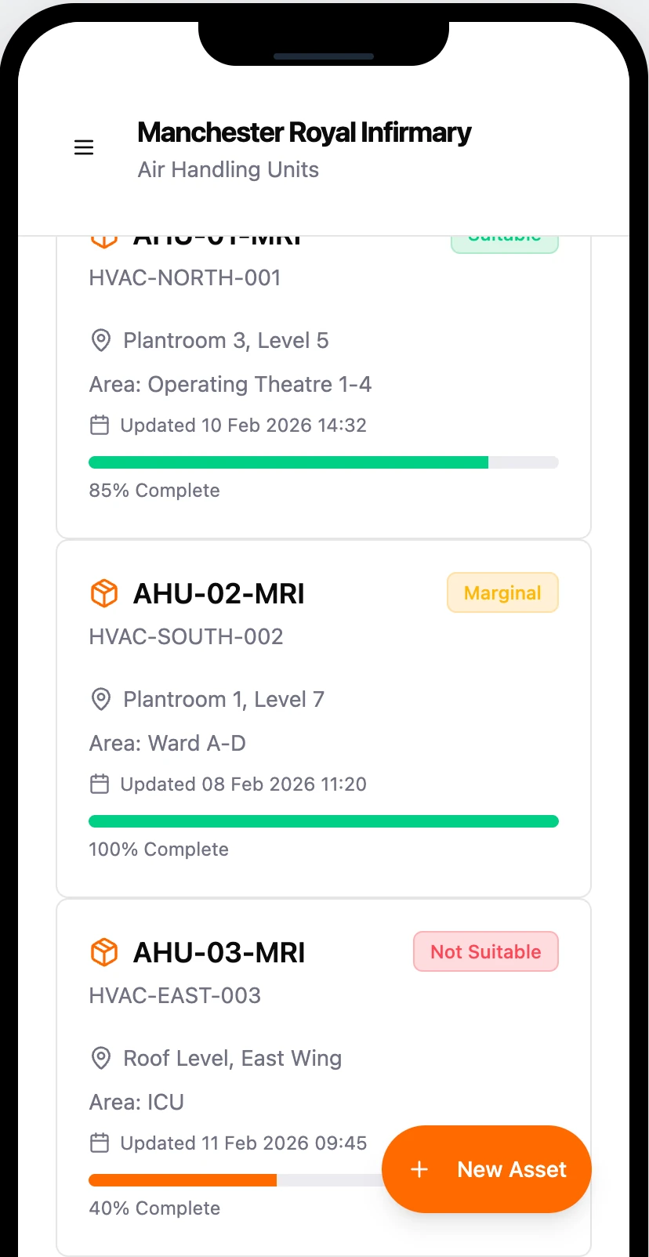This screenshot has width=649, height=1257.
Task: Select the Air Handling Units subtitle
Action: [228, 169]
